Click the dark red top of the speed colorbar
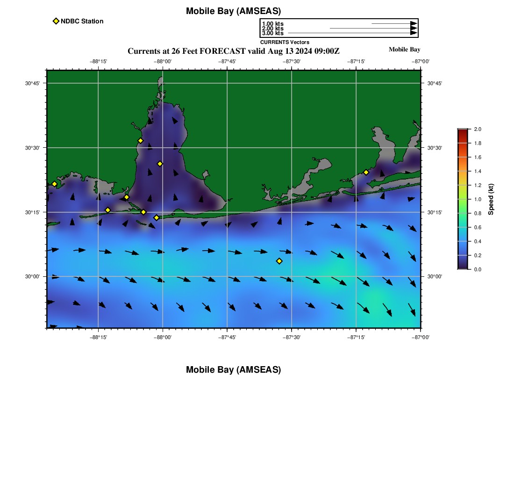The height and width of the screenshot is (491, 514). [x=462, y=132]
